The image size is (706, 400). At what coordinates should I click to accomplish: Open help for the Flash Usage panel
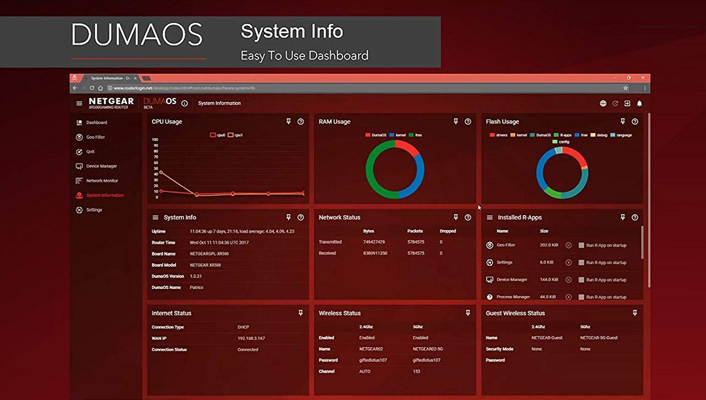coord(635,122)
